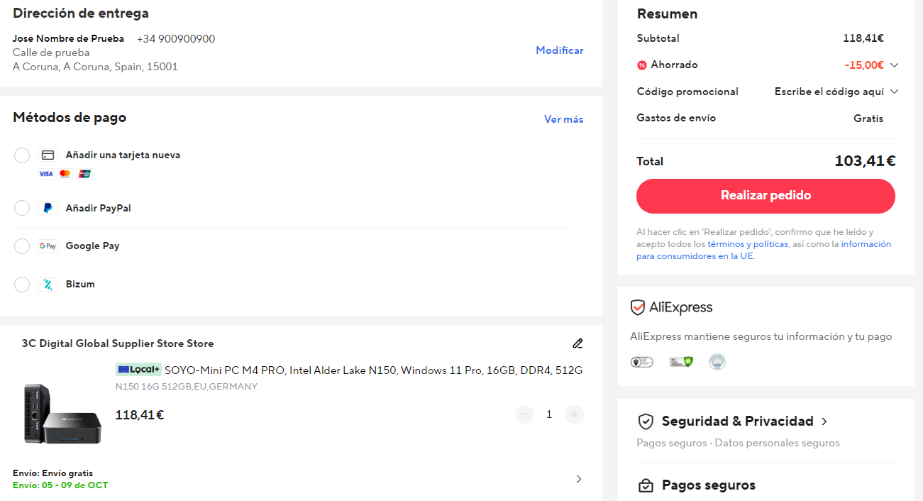Click the pencil edit icon for store
The width and height of the screenshot is (923, 501).
tap(577, 343)
